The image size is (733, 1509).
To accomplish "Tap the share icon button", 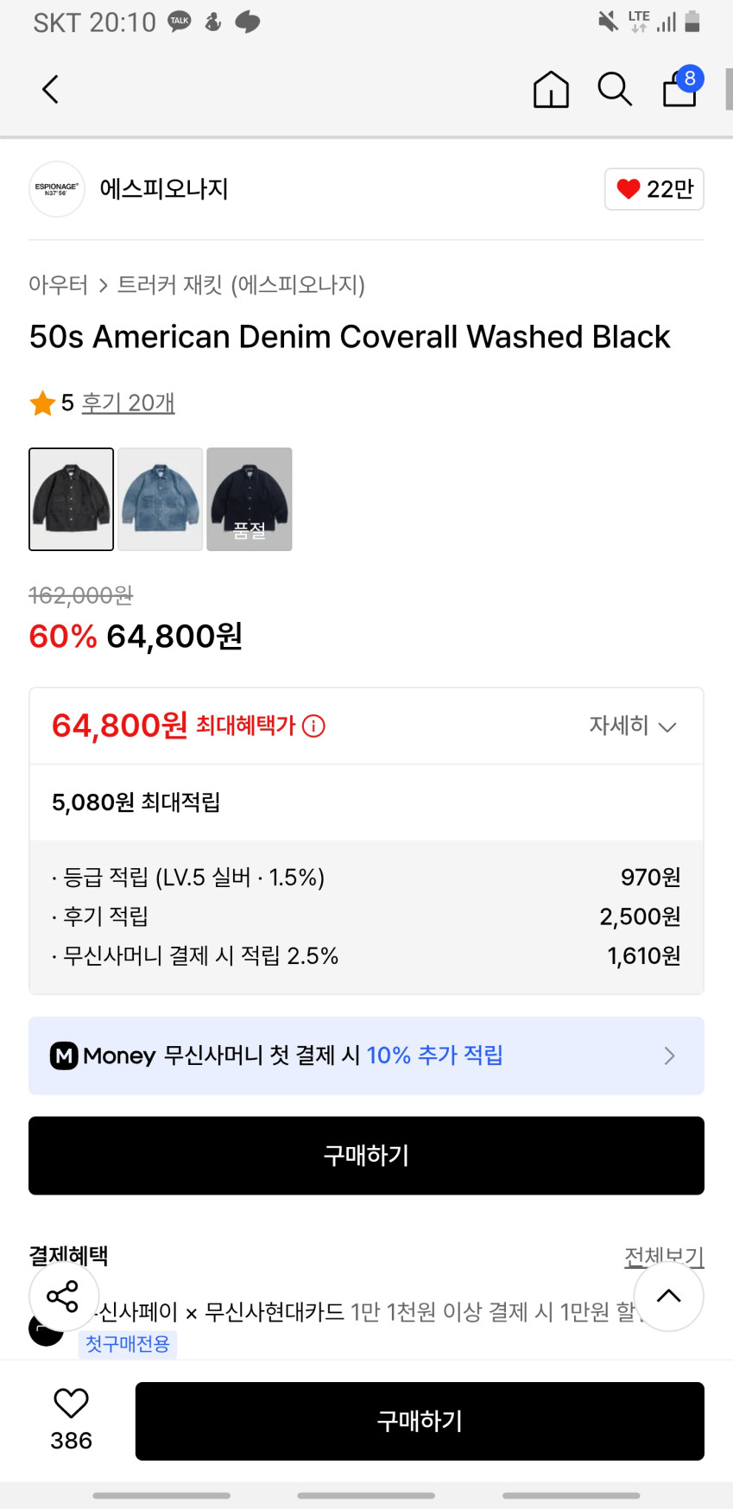I will 63,1296.
